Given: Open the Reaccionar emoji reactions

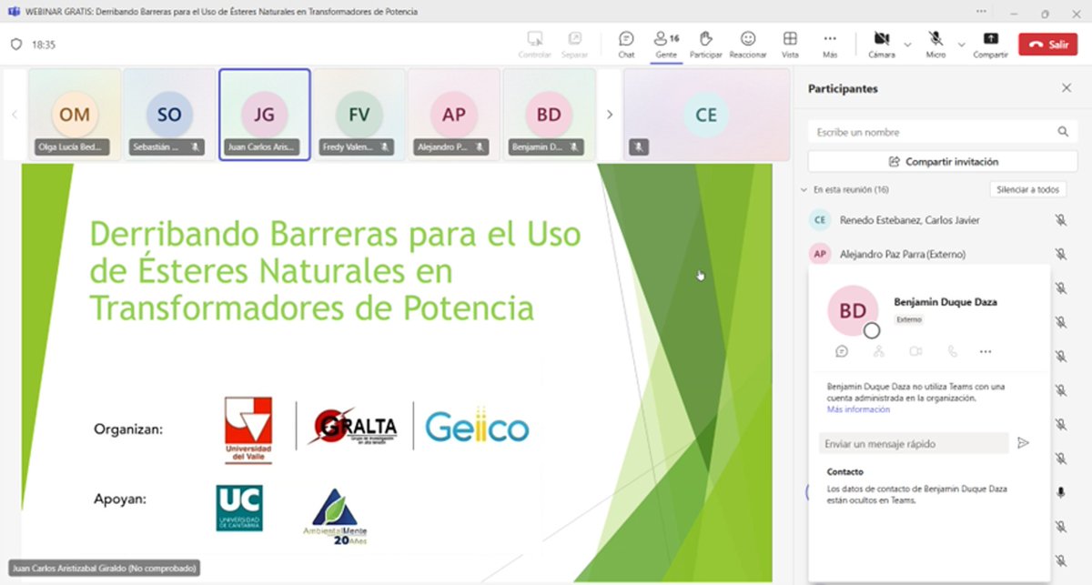Looking at the screenshot, I should [748, 44].
